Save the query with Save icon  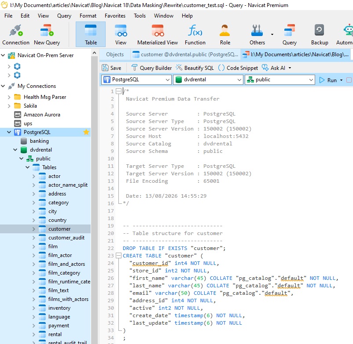point(111,68)
